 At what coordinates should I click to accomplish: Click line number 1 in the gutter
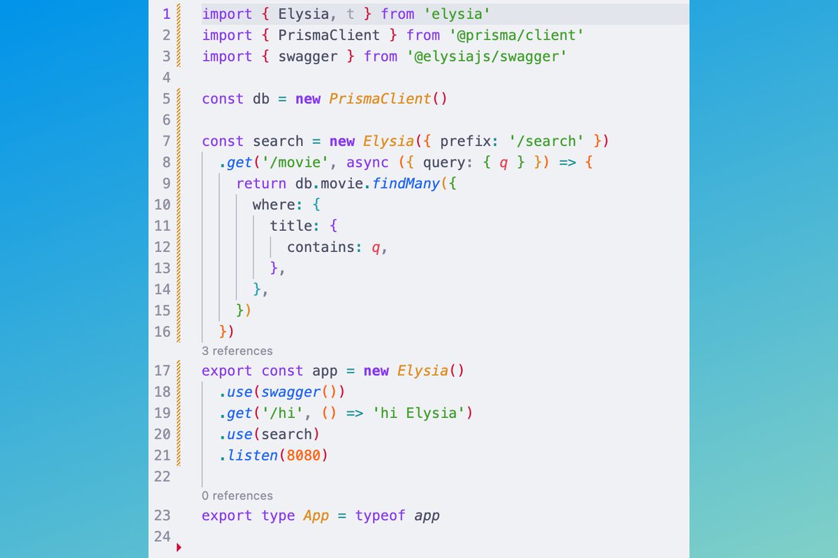coord(166,13)
